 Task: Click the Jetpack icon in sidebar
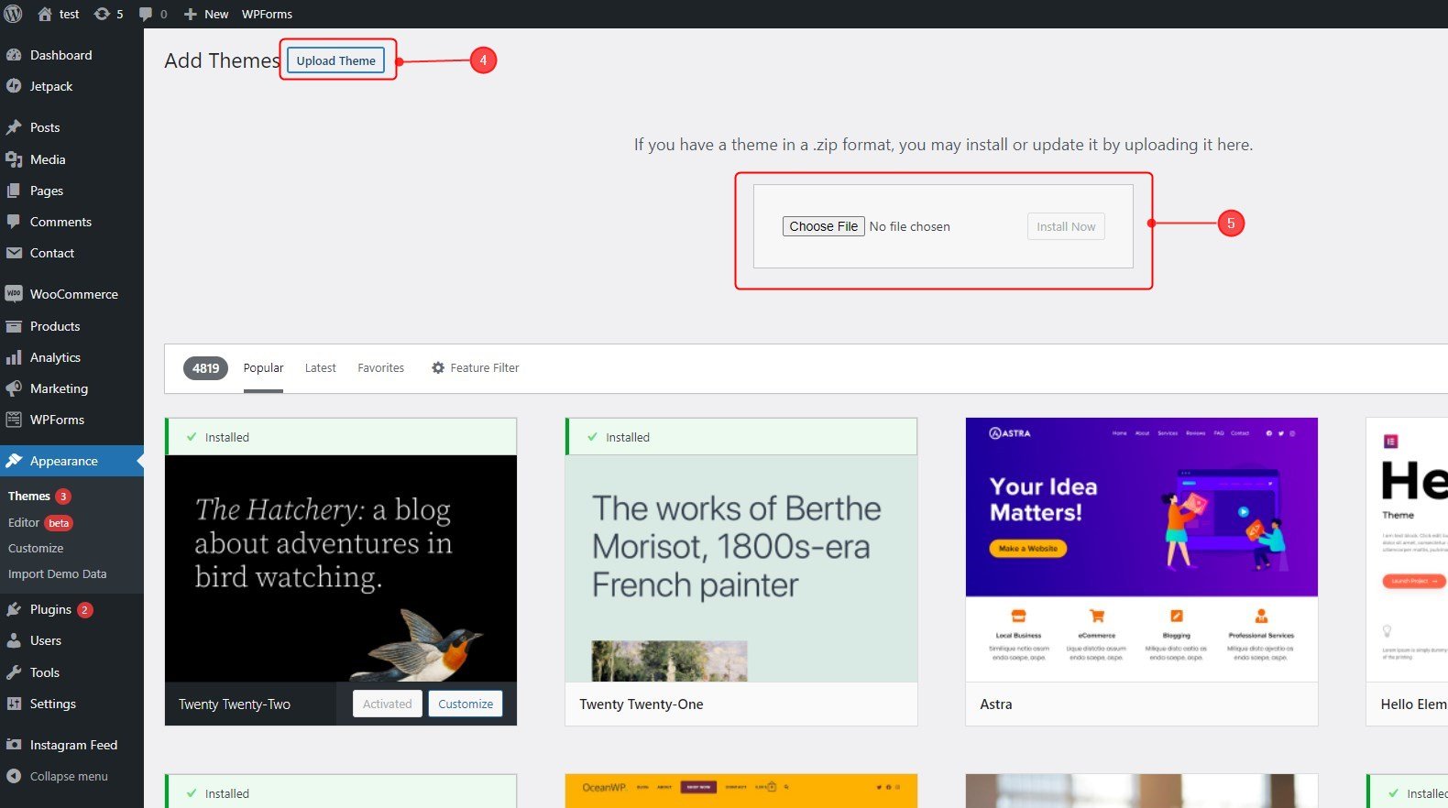(14, 86)
